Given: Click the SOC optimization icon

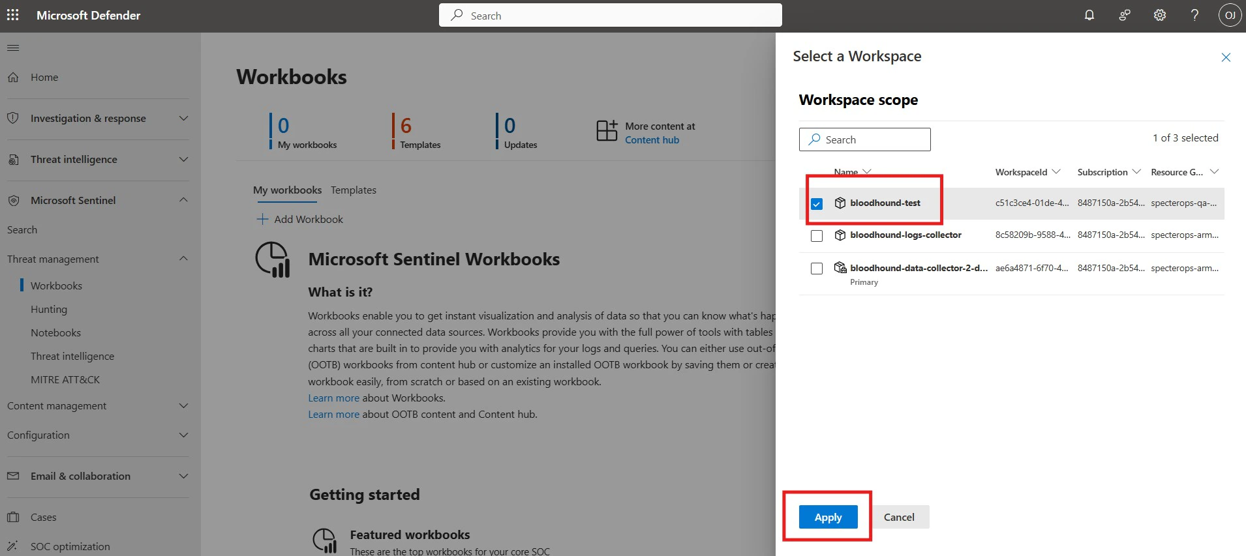Looking at the screenshot, I should pos(13,546).
